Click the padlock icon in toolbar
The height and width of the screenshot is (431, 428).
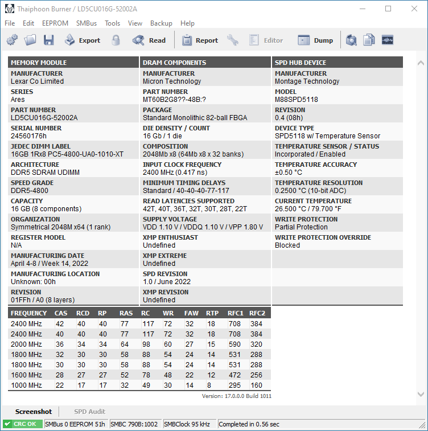[x=116, y=40]
